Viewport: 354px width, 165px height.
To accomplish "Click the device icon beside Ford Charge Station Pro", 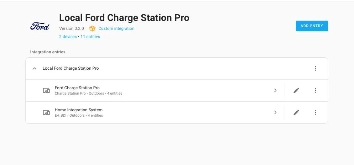I will [x=46, y=90].
